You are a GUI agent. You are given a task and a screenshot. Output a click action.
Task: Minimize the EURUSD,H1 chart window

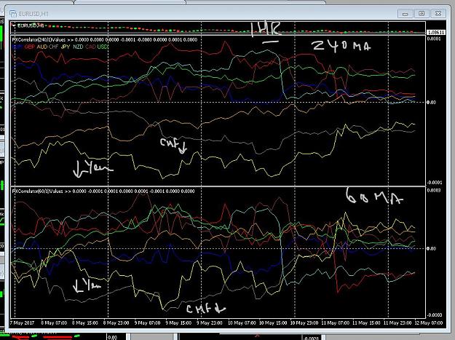point(405,14)
